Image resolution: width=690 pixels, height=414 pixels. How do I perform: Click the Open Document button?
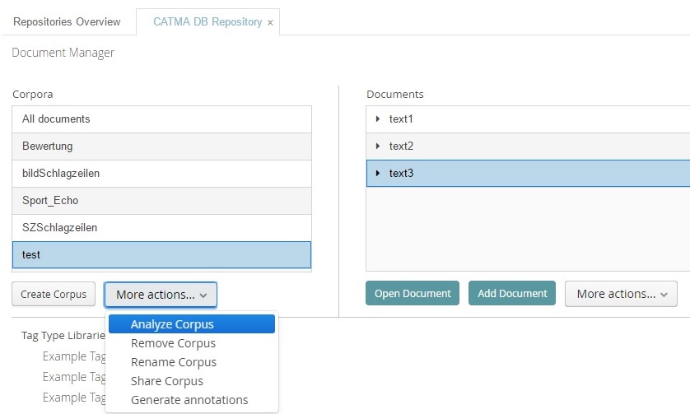tap(413, 294)
